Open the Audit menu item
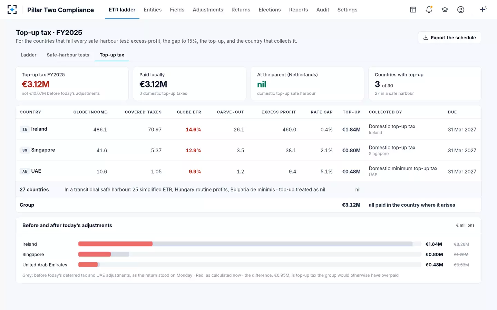497x310 pixels. click(x=323, y=10)
